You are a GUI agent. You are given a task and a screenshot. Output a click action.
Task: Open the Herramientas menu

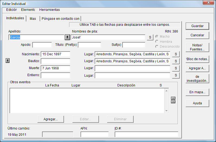[49, 10]
